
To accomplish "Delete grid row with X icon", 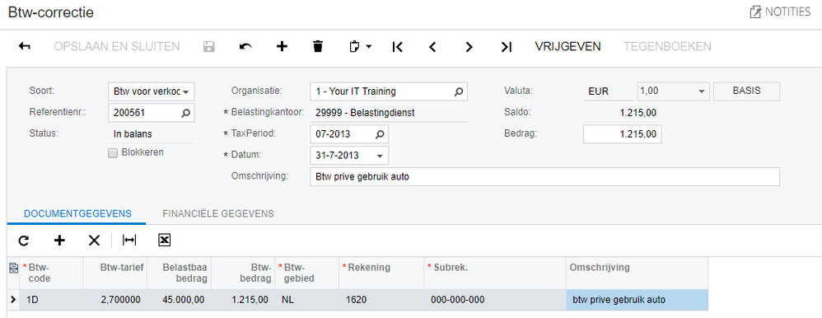I will tap(94, 241).
